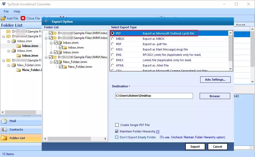This screenshot has height=157, width=255.
Task: Click the Browse button
Action: coord(215,96)
